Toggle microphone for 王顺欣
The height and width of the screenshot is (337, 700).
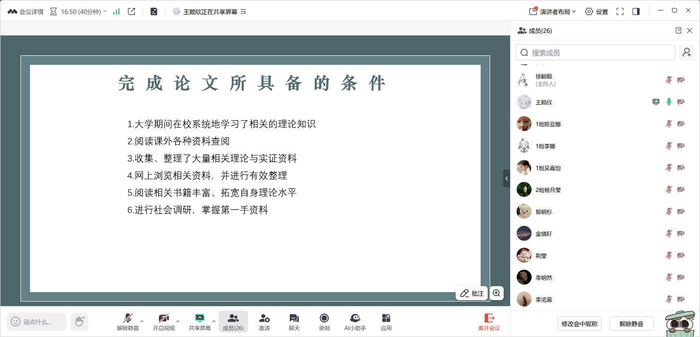669,102
